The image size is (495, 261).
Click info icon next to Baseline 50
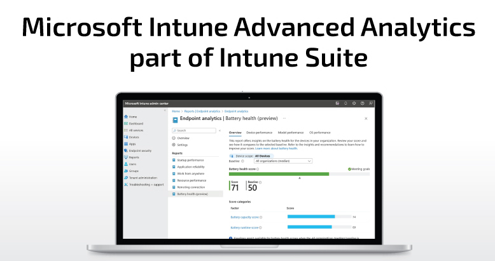[260, 182]
